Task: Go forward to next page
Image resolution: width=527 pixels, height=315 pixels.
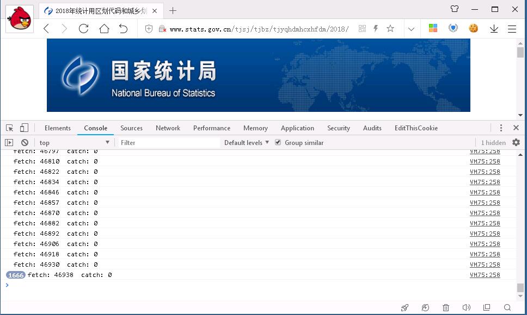Action: point(64,29)
